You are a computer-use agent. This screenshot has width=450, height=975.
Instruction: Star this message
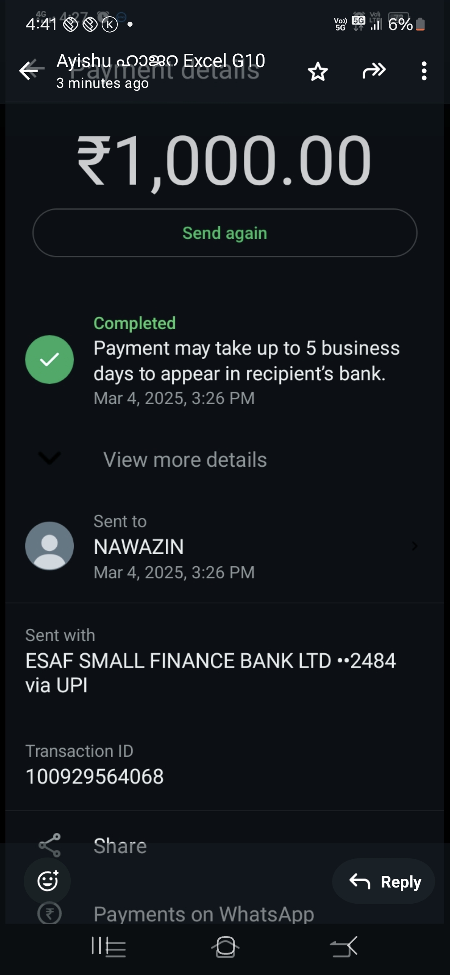point(318,71)
